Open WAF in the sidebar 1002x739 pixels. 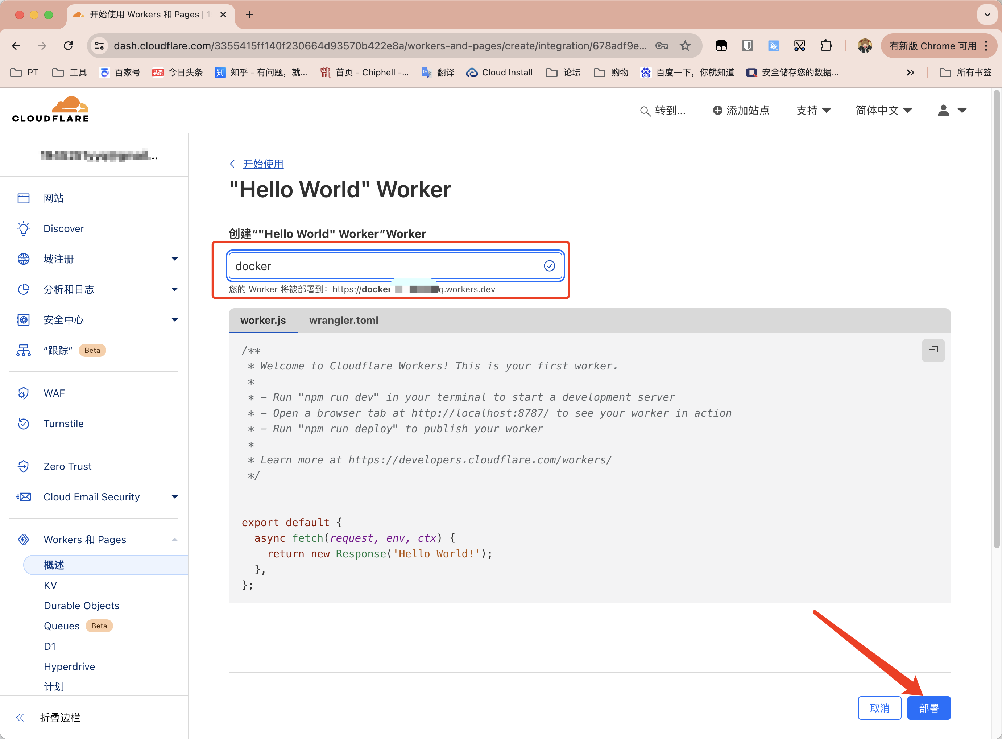point(54,393)
